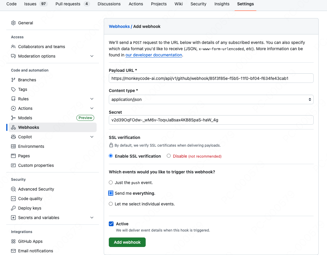The height and width of the screenshot is (255, 327).
Task: Open the Insights tab
Action: tap(222, 4)
